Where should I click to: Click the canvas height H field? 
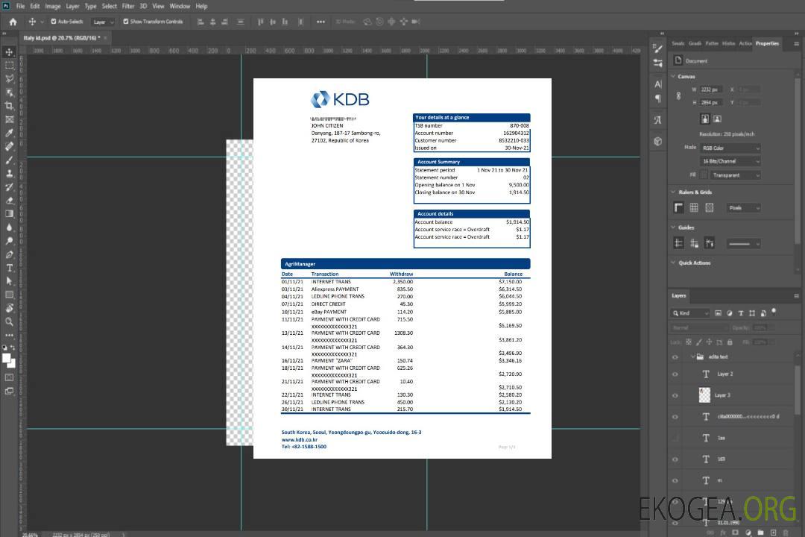(711, 102)
